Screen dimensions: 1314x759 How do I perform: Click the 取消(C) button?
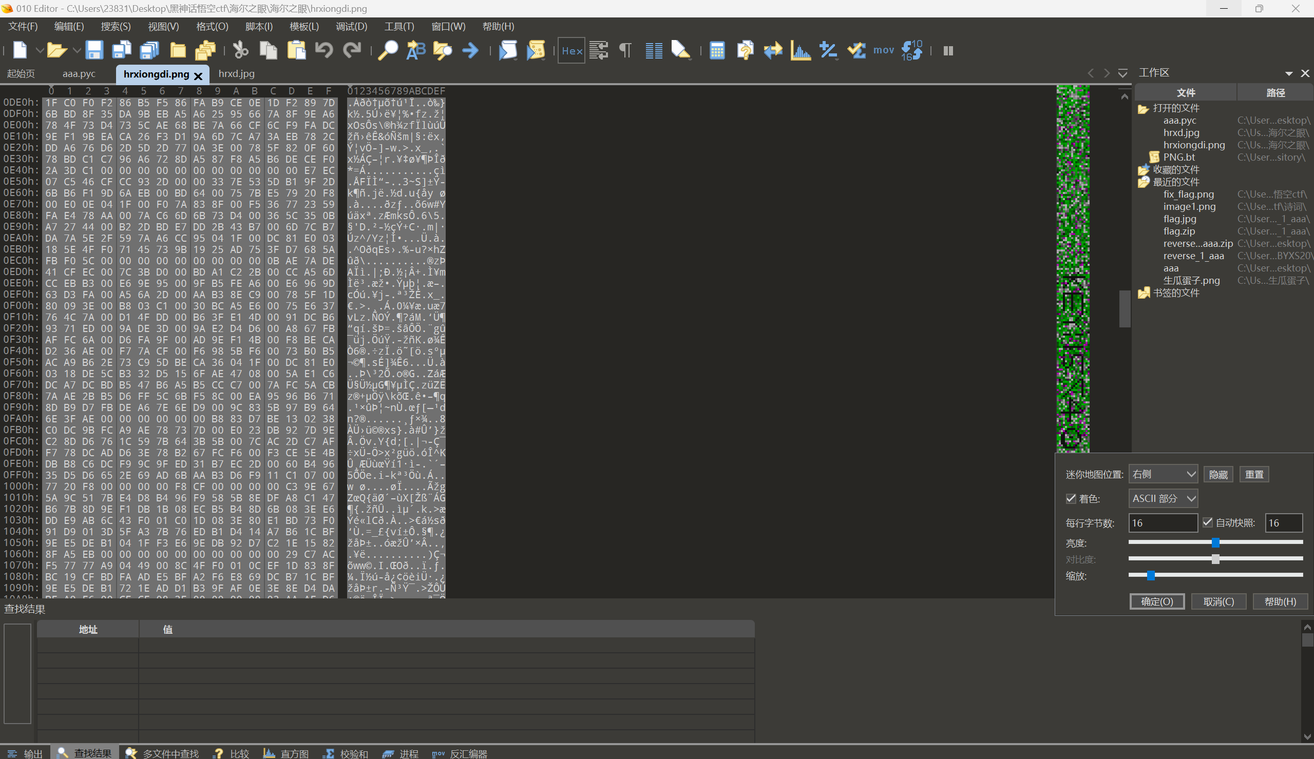tap(1218, 601)
